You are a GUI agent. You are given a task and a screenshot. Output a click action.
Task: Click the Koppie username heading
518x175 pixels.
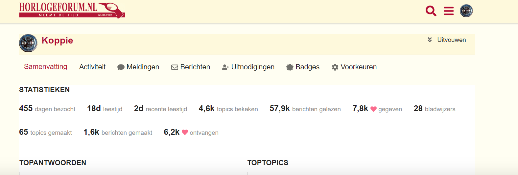click(57, 40)
